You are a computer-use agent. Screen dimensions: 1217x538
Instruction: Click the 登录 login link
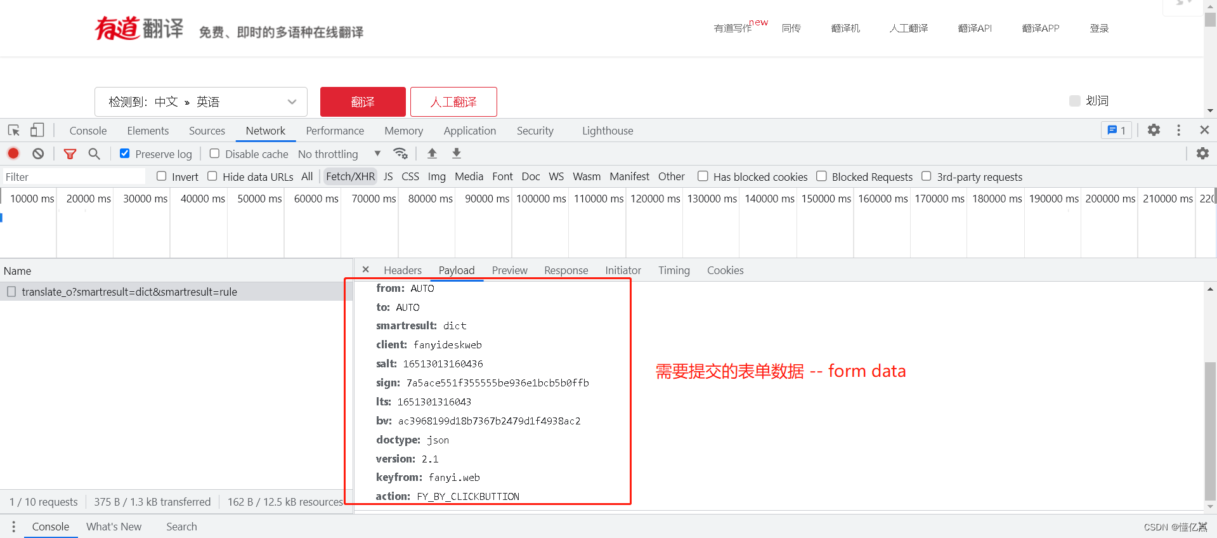click(x=1099, y=29)
